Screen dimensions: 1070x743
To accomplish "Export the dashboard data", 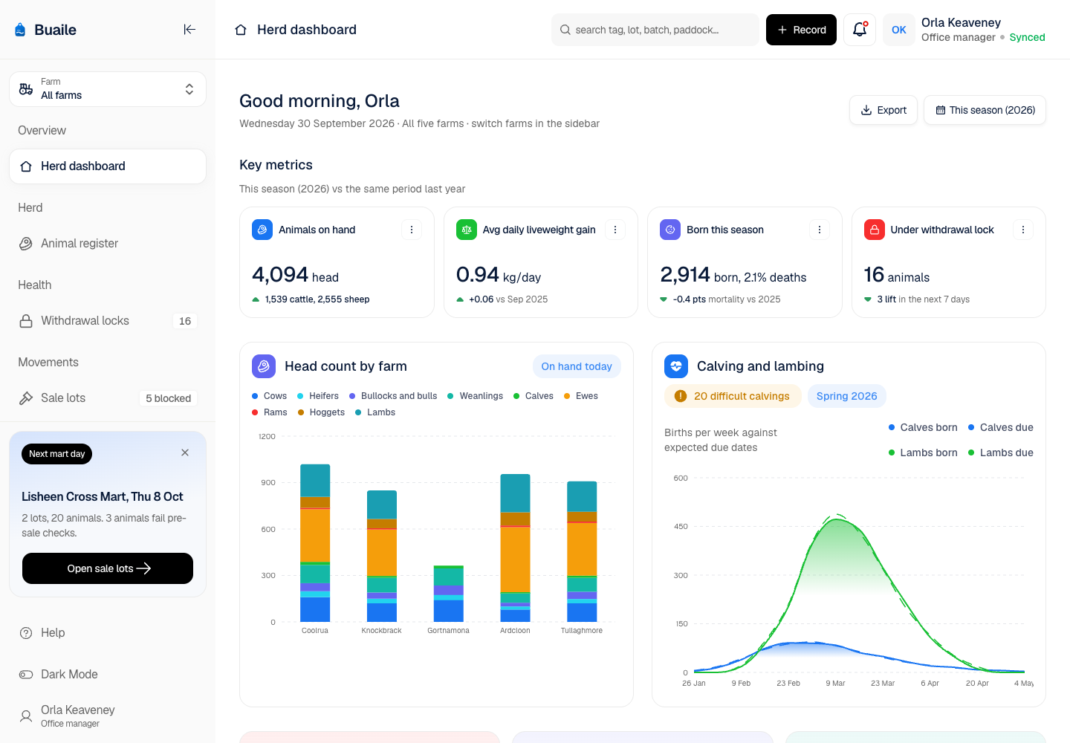I will (x=883, y=110).
